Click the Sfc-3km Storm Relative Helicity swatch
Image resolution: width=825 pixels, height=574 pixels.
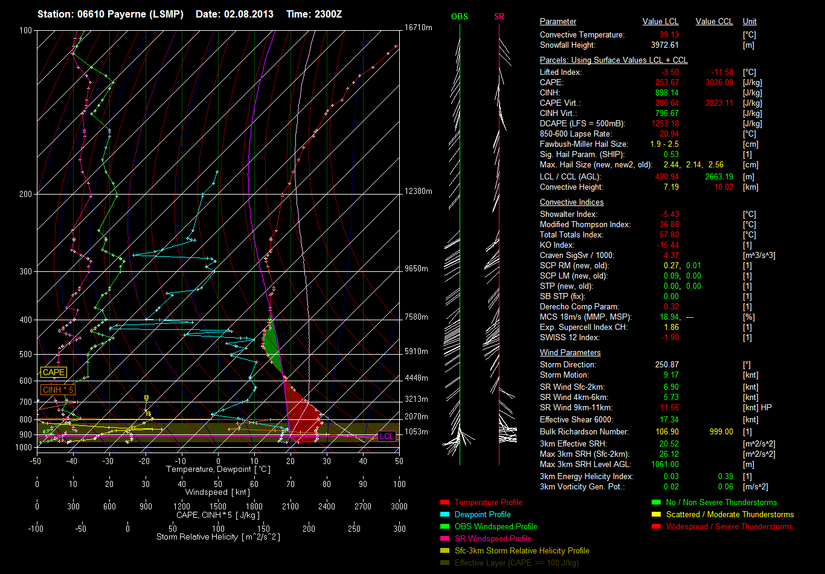click(445, 551)
